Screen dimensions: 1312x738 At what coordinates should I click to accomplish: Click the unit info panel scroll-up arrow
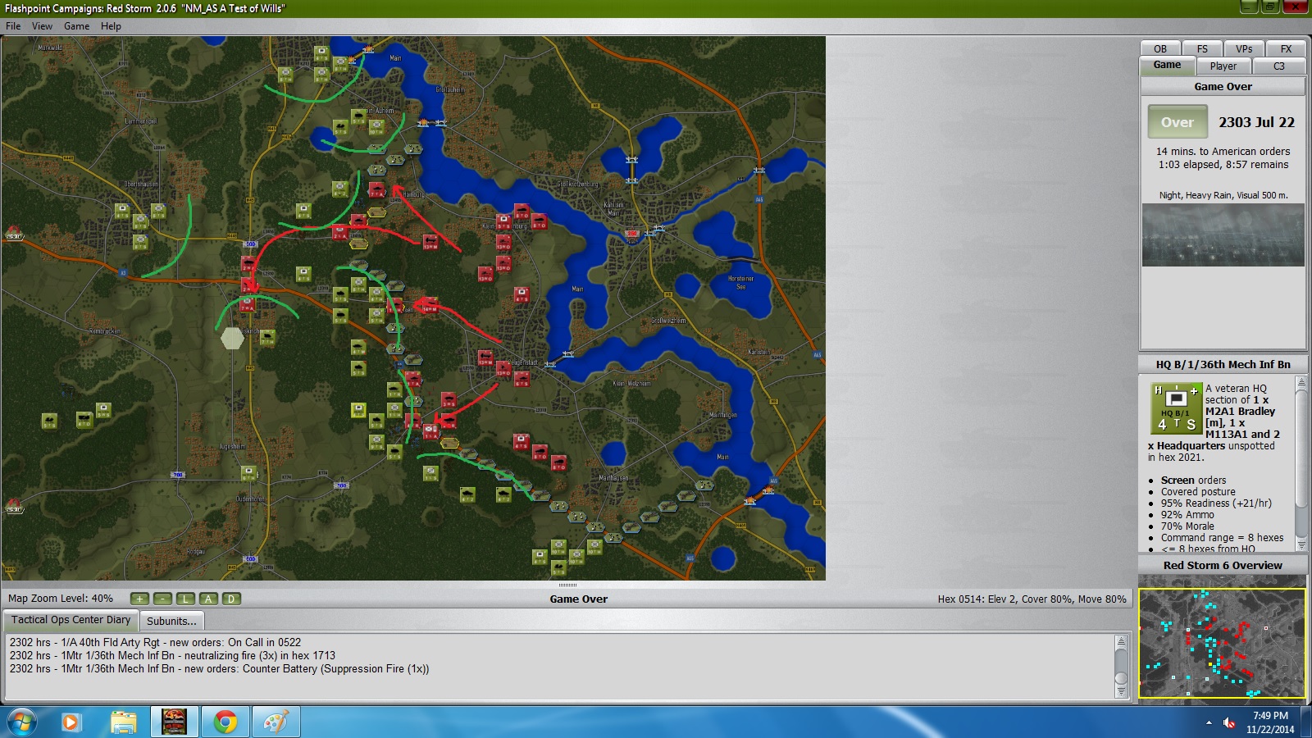pyautogui.click(x=1301, y=382)
